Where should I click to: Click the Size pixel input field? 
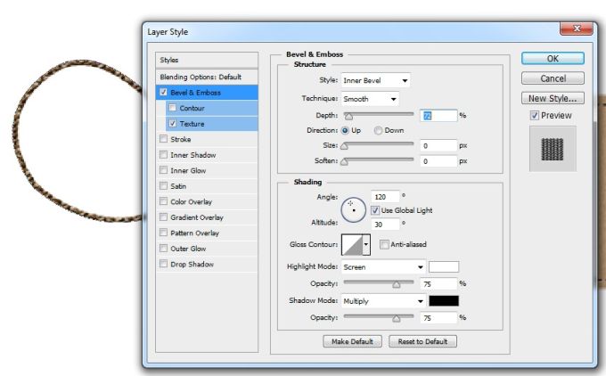pyautogui.click(x=438, y=146)
